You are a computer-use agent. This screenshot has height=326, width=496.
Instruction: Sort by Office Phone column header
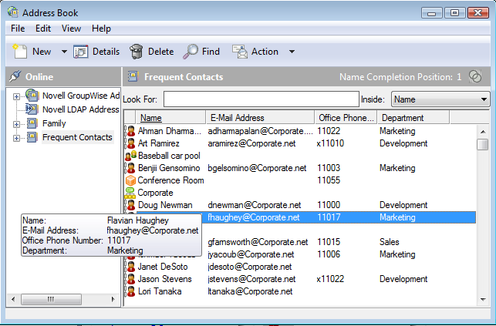pos(346,118)
